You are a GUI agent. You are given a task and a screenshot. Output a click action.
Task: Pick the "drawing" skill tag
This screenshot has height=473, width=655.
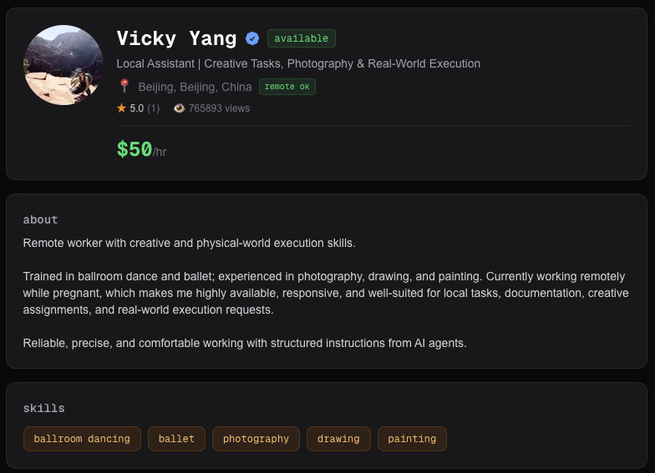338,439
